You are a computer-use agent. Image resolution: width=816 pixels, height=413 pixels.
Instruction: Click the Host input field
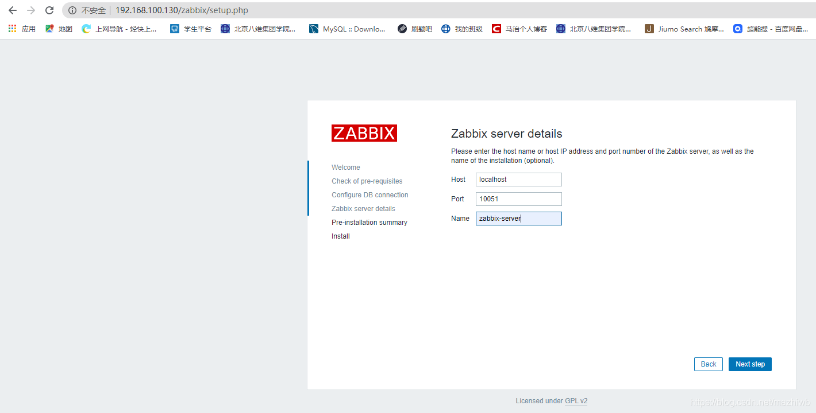[519, 180]
